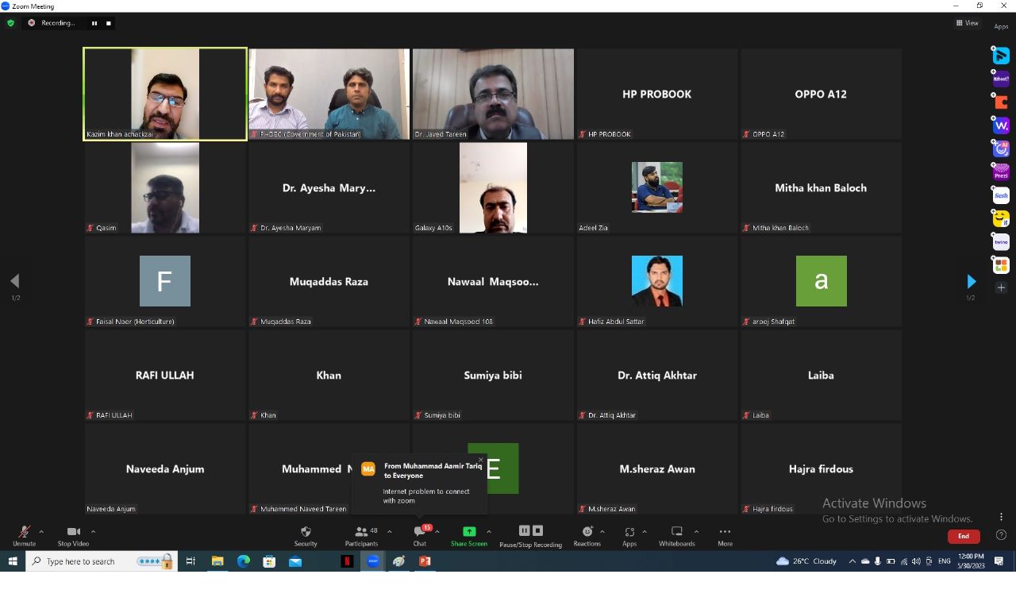Image resolution: width=1016 pixels, height=605 pixels.
Task: Launch the Prezi app from sidebar
Action: point(1001,171)
